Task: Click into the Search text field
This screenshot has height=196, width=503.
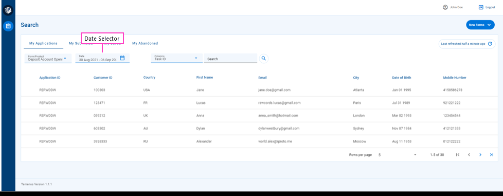Action: [x=230, y=58]
